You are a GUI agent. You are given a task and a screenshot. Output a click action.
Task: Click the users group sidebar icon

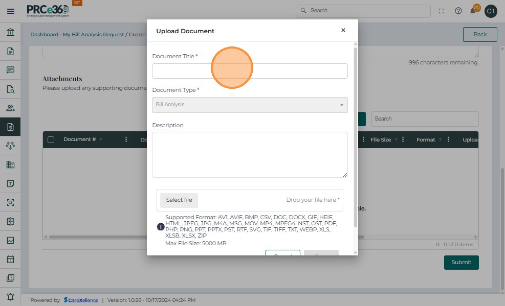(10, 108)
